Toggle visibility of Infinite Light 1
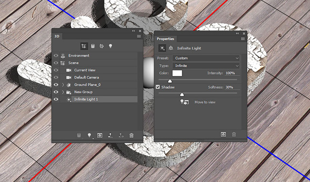Screen dimensions: 310x182 click(x=56, y=99)
